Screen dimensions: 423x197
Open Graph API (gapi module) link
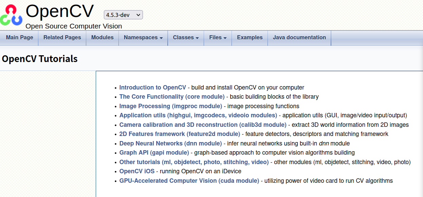click(154, 153)
